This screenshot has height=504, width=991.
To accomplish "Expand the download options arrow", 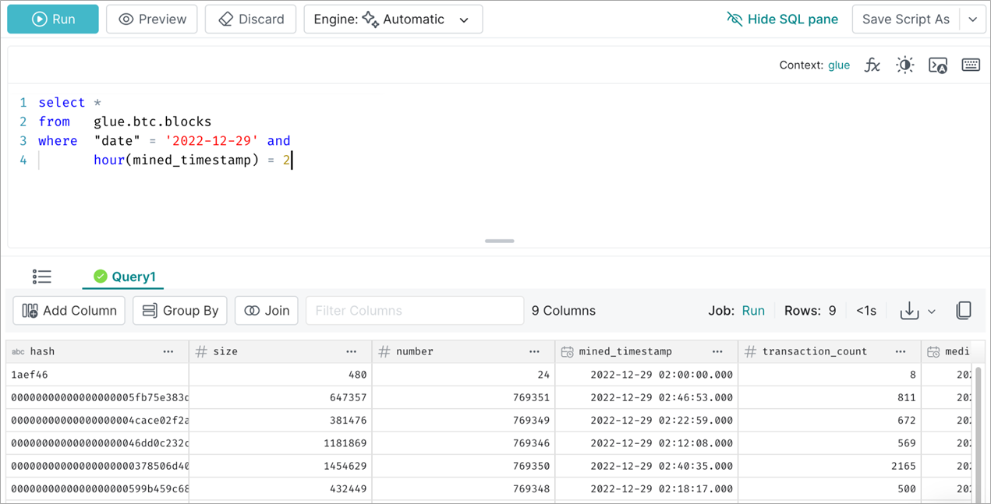I will pos(932,312).
